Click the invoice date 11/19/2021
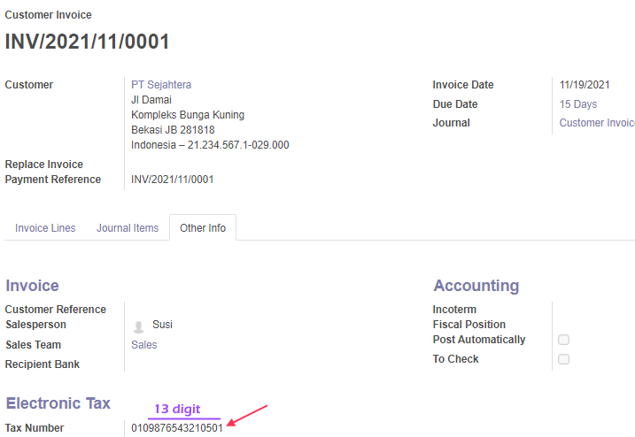635x437 pixels. tap(585, 85)
